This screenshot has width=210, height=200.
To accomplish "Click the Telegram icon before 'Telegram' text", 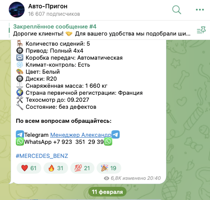I will tap(20, 135).
